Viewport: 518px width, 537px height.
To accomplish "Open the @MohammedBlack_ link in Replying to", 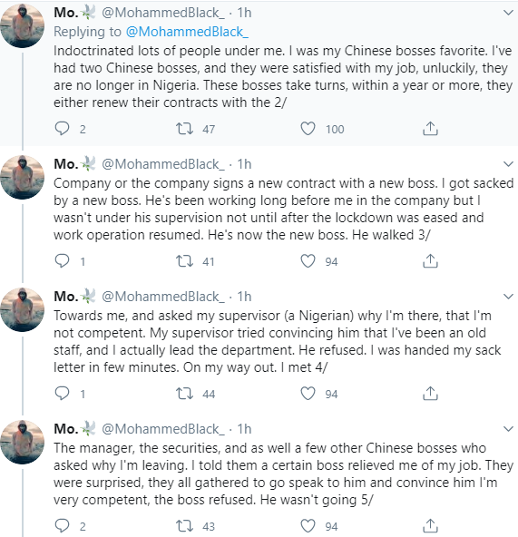I will pyautogui.click(x=187, y=32).
